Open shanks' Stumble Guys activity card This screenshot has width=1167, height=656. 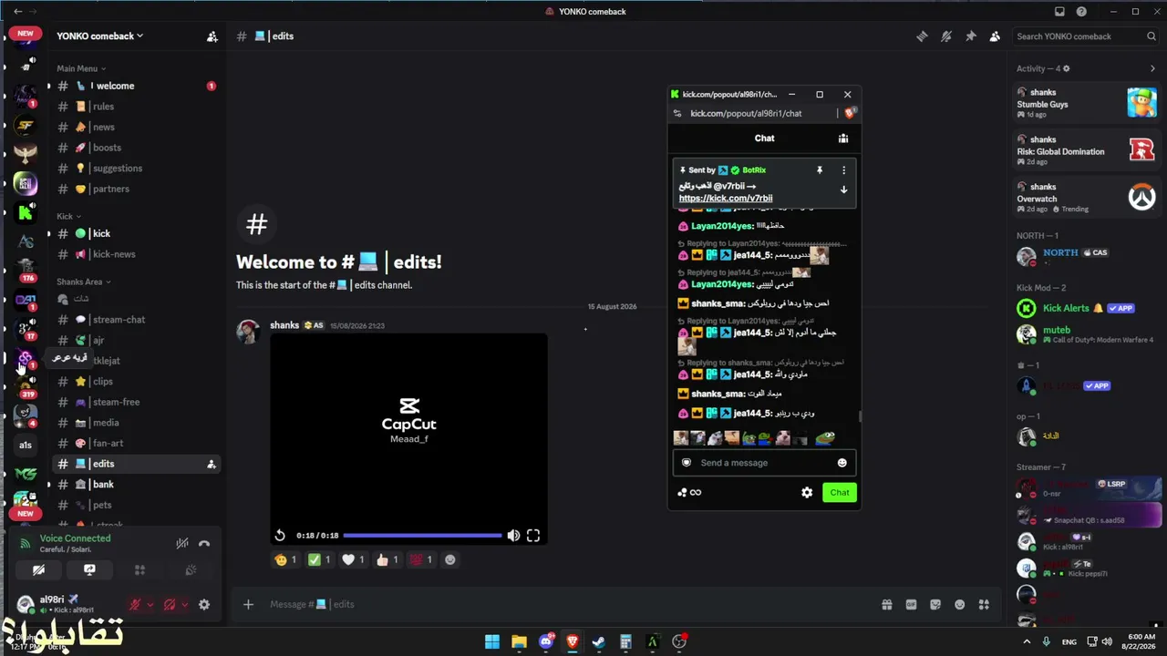(x=1087, y=102)
